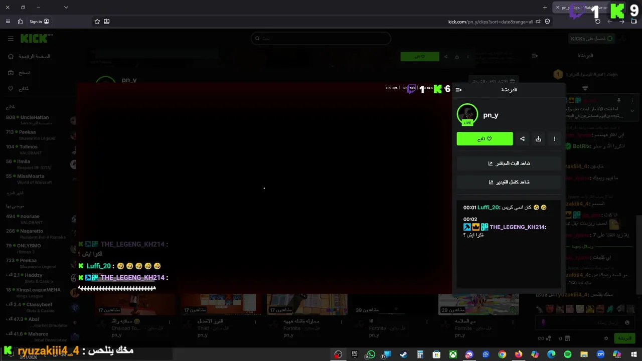Open pn_y's live avatar in the clip panel
Image resolution: width=642 pixels, height=361 pixels.
tap(467, 115)
